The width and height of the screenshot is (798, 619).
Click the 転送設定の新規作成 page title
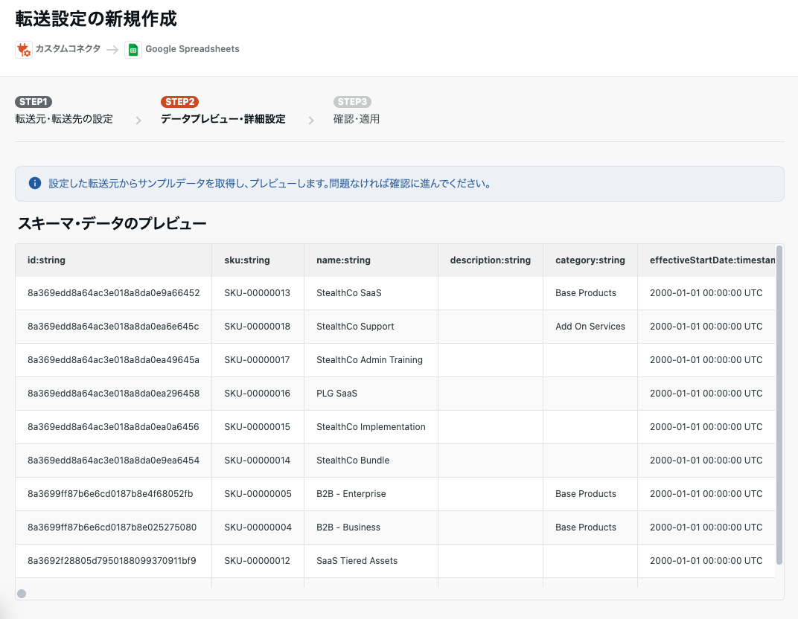click(96, 19)
